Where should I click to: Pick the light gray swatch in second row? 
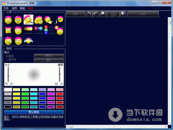(x=8, y=94)
